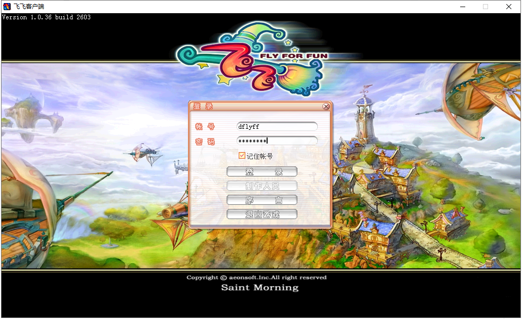Click inside the 密码 password field
The width and height of the screenshot is (522, 319).
[x=277, y=140]
